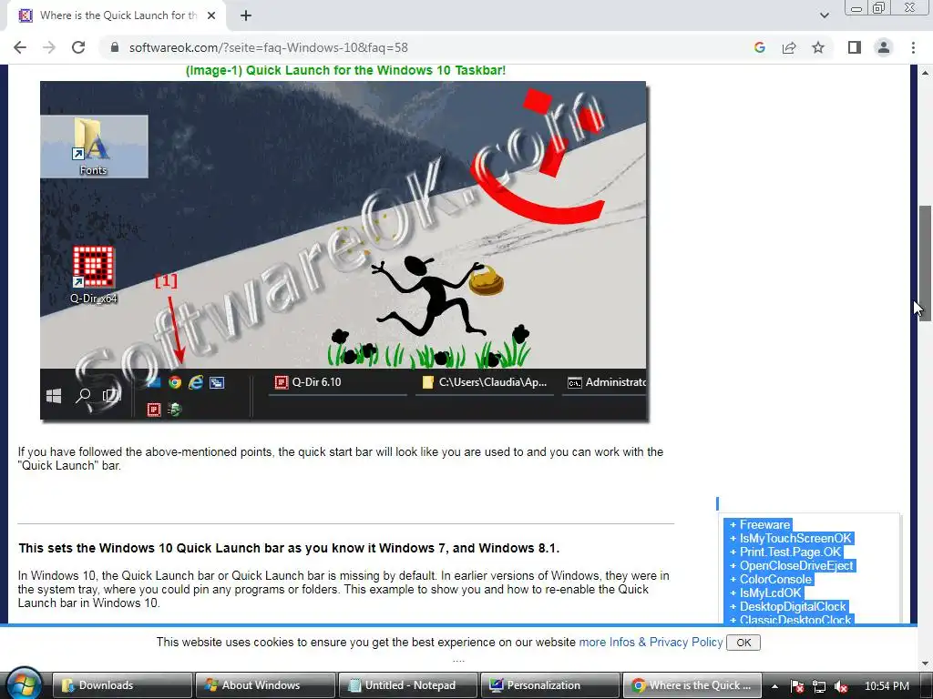The width and height of the screenshot is (933, 699).
Task: Reload the current page
Action: pos(78,47)
